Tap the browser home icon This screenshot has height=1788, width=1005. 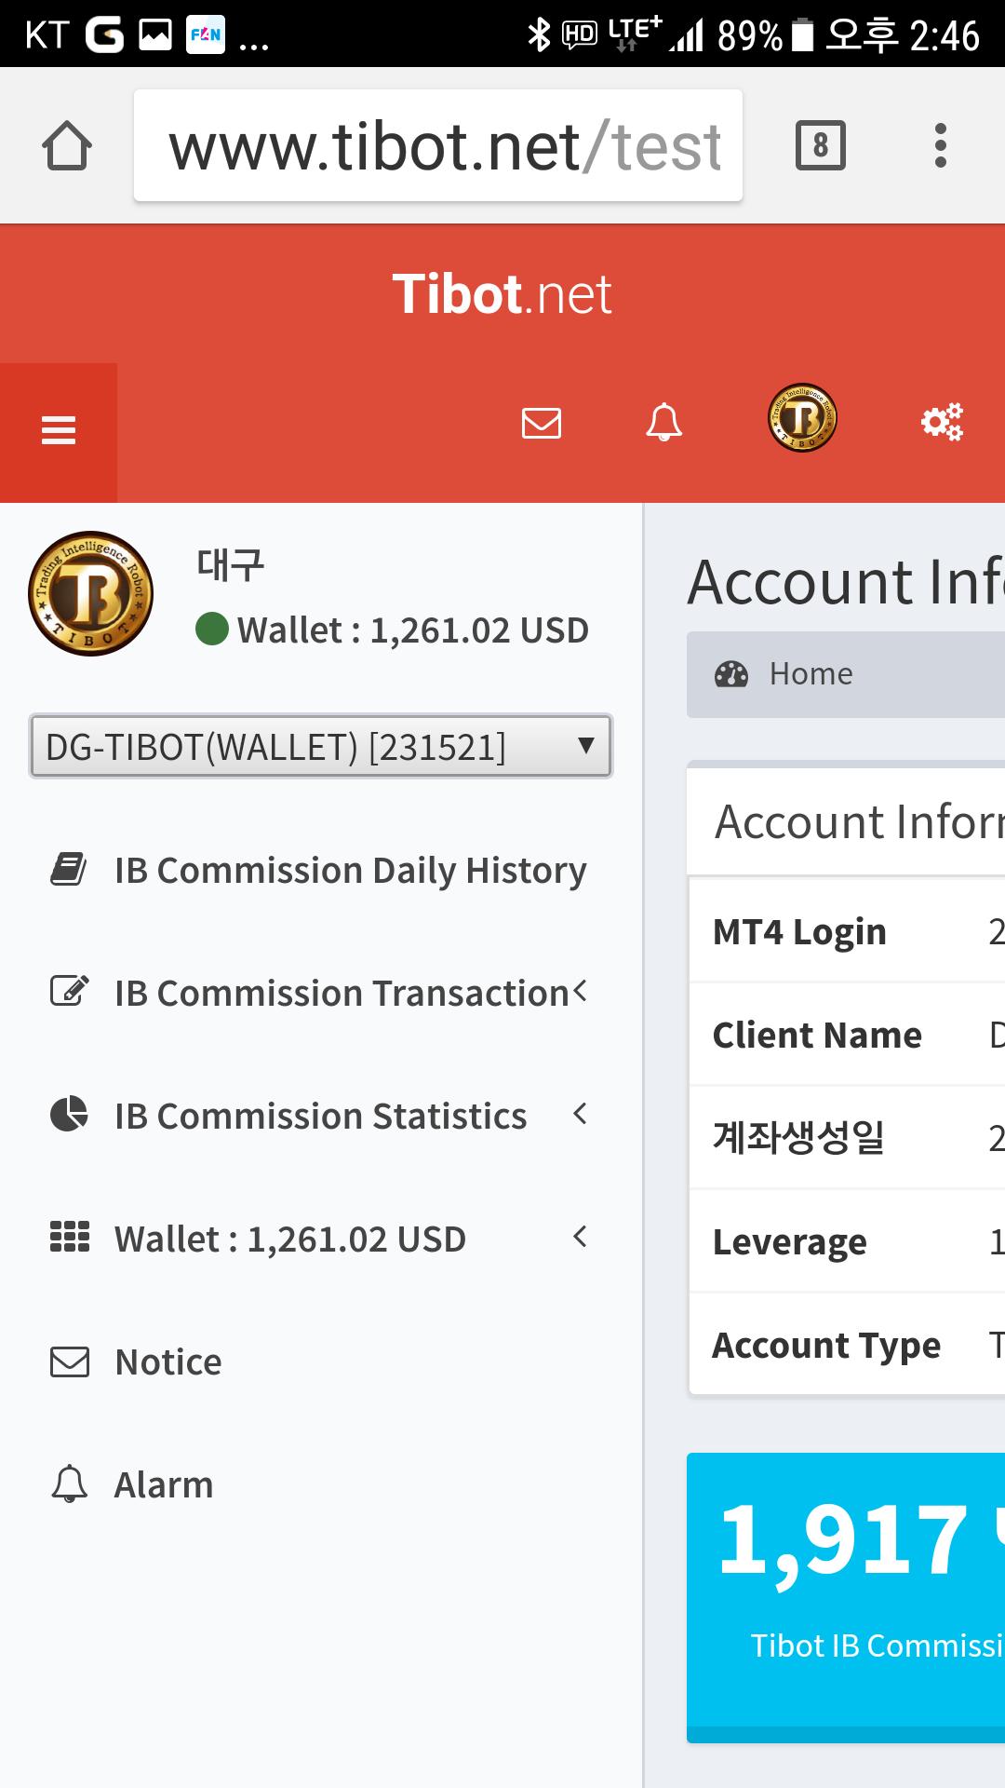click(x=67, y=146)
